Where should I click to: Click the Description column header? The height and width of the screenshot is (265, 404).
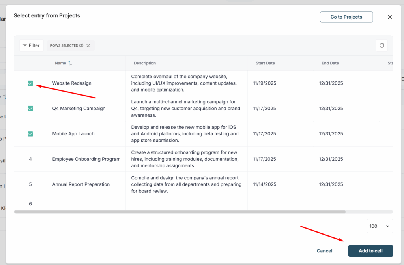tap(145, 63)
